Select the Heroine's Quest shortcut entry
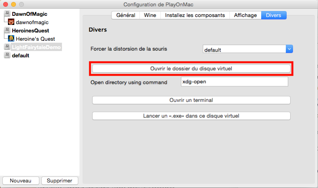Screen dimensions: 318x188 (x=35, y=39)
